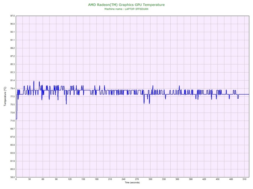Image resolution: width=253 pixels, height=189 pixels.
Task: Click the 0 tick on the time axis
Action: [16, 180]
